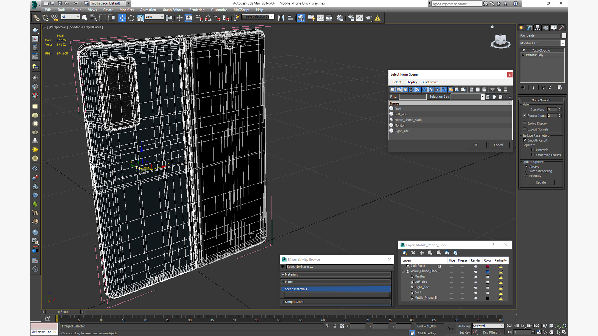
Task: Create new layer in Layer dialog
Action: pyautogui.click(x=405, y=253)
